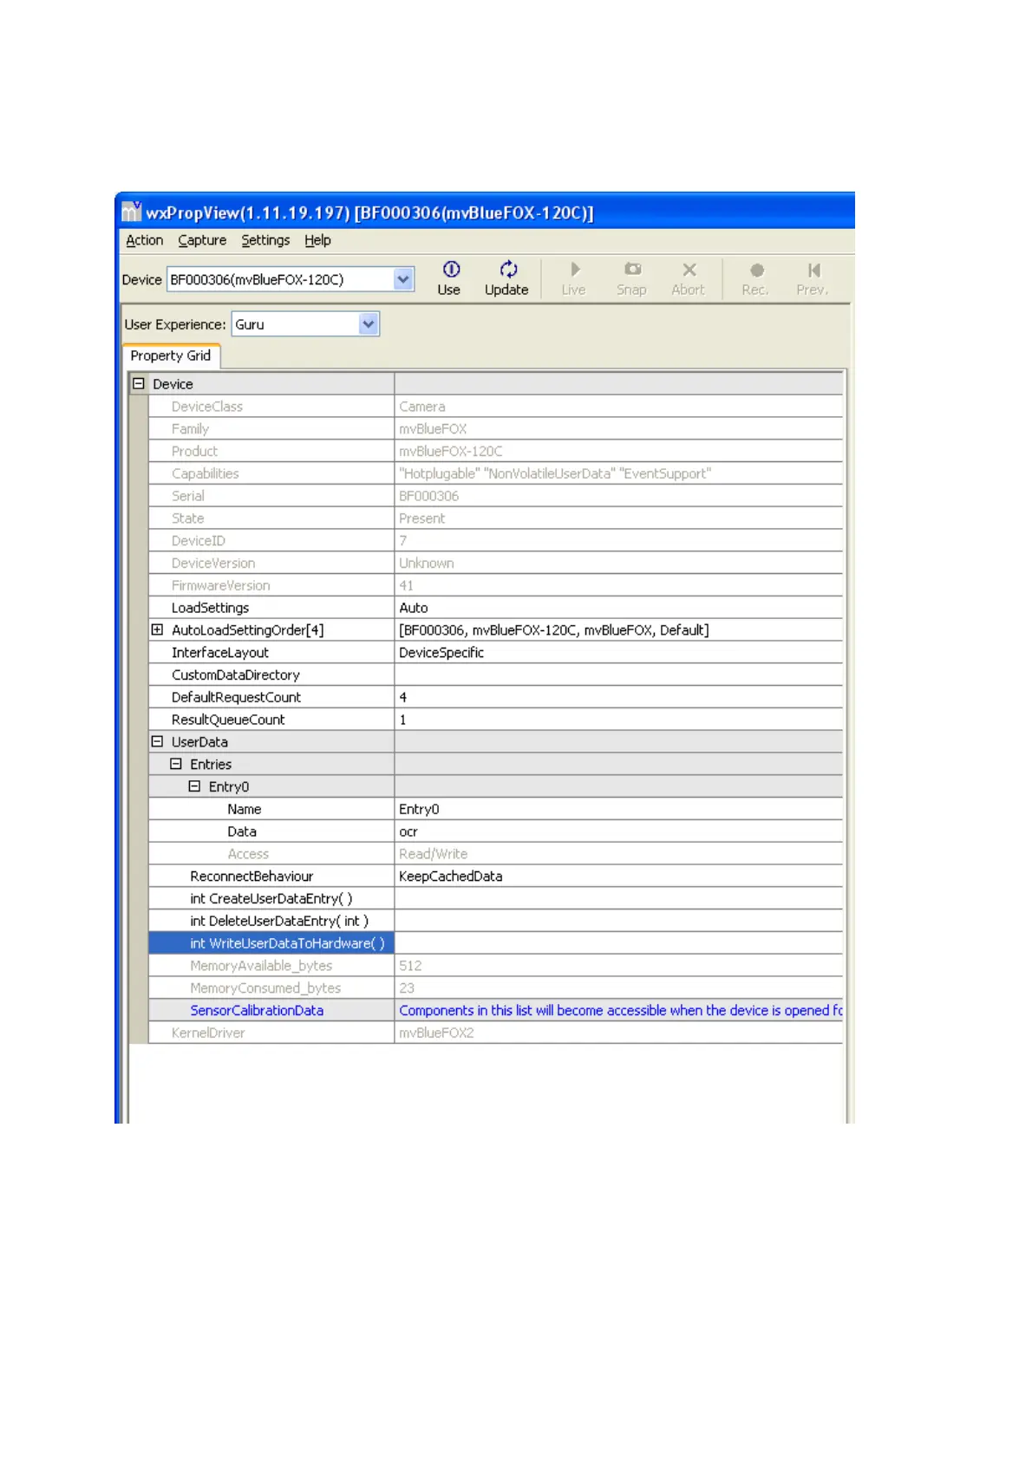Click the LoadSettings value Auto
The width and height of the screenshot is (1032, 1460).
click(x=414, y=608)
